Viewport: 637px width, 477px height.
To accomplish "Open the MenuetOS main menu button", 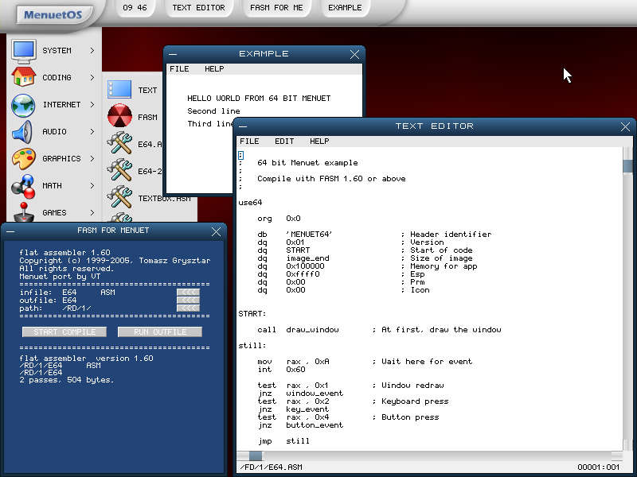I will point(53,14).
